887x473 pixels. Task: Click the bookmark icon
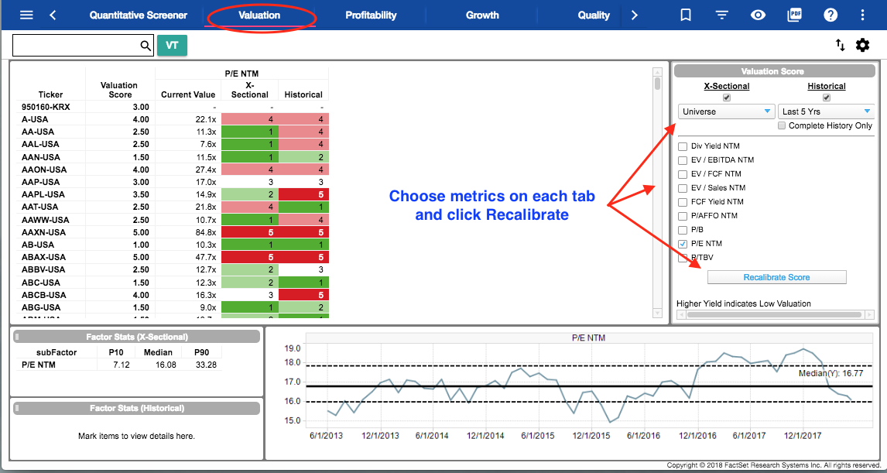point(686,15)
